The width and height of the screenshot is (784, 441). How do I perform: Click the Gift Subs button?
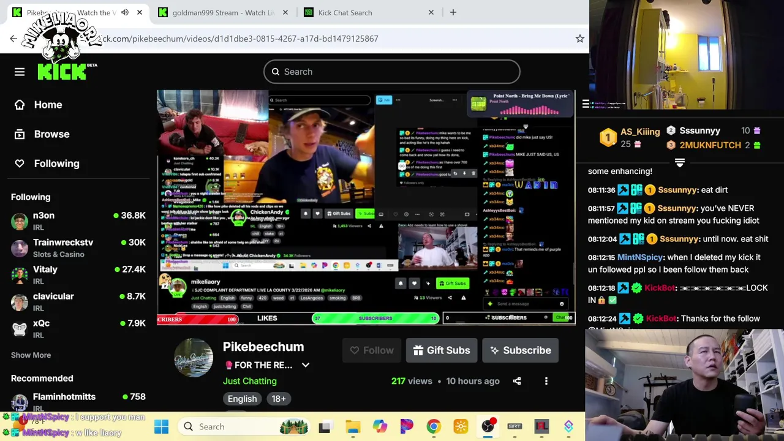pos(441,350)
